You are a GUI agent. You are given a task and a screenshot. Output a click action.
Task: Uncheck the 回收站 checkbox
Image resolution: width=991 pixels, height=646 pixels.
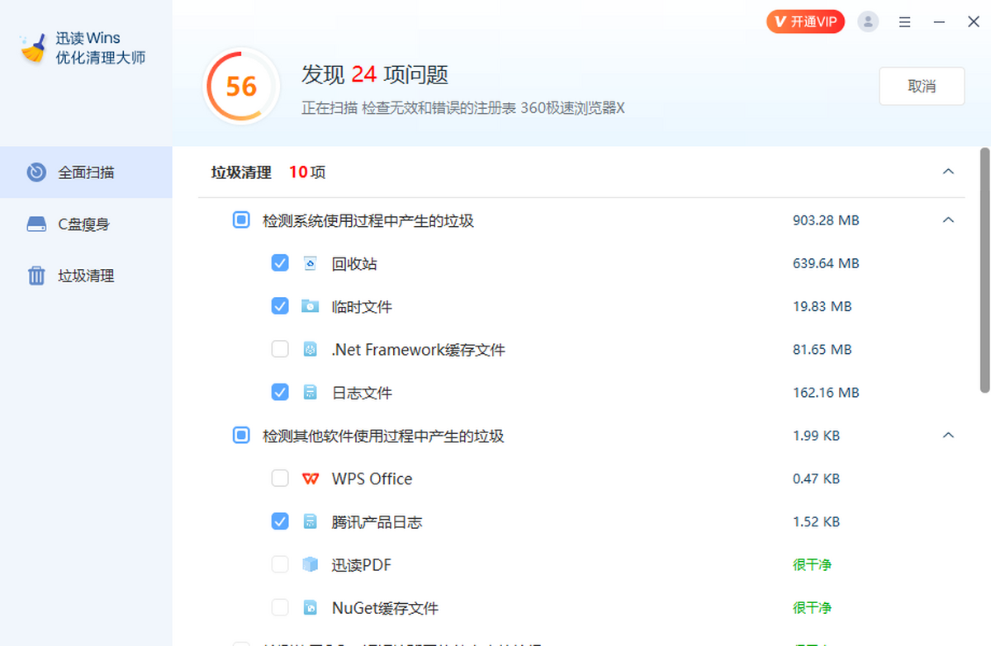[280, 263]
